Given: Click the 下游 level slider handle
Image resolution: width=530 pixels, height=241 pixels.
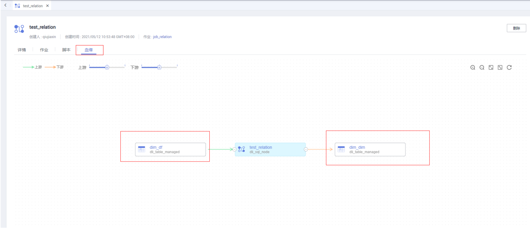Looking at the screenshot, I should (x=159, y=67).
